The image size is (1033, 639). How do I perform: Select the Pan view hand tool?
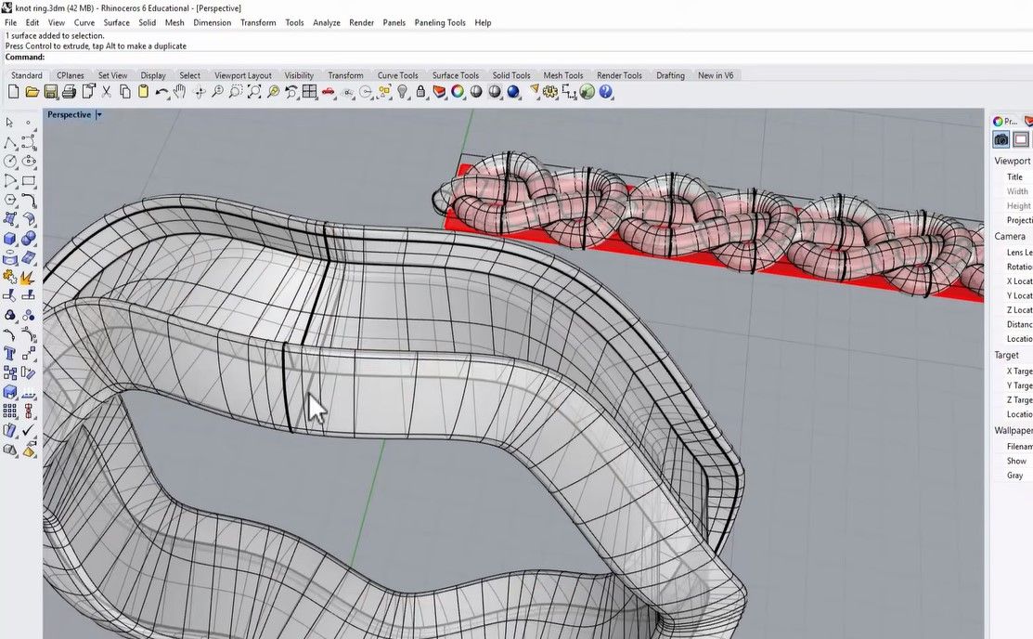tap(180, 92)
